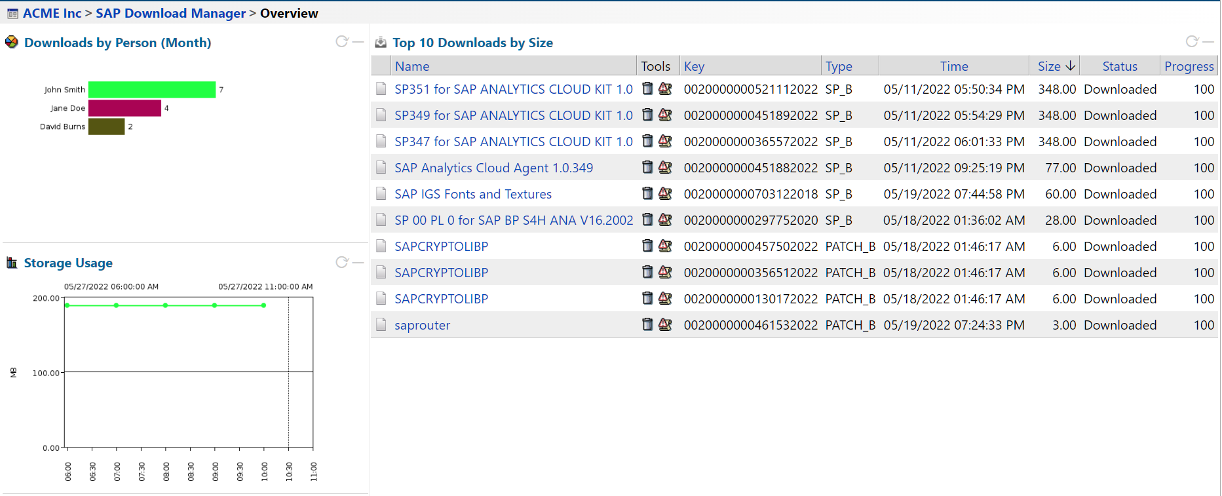Click Overview in breadcrumb
The height and width of the screenshot is (496, 1222).
pos(289,13)
